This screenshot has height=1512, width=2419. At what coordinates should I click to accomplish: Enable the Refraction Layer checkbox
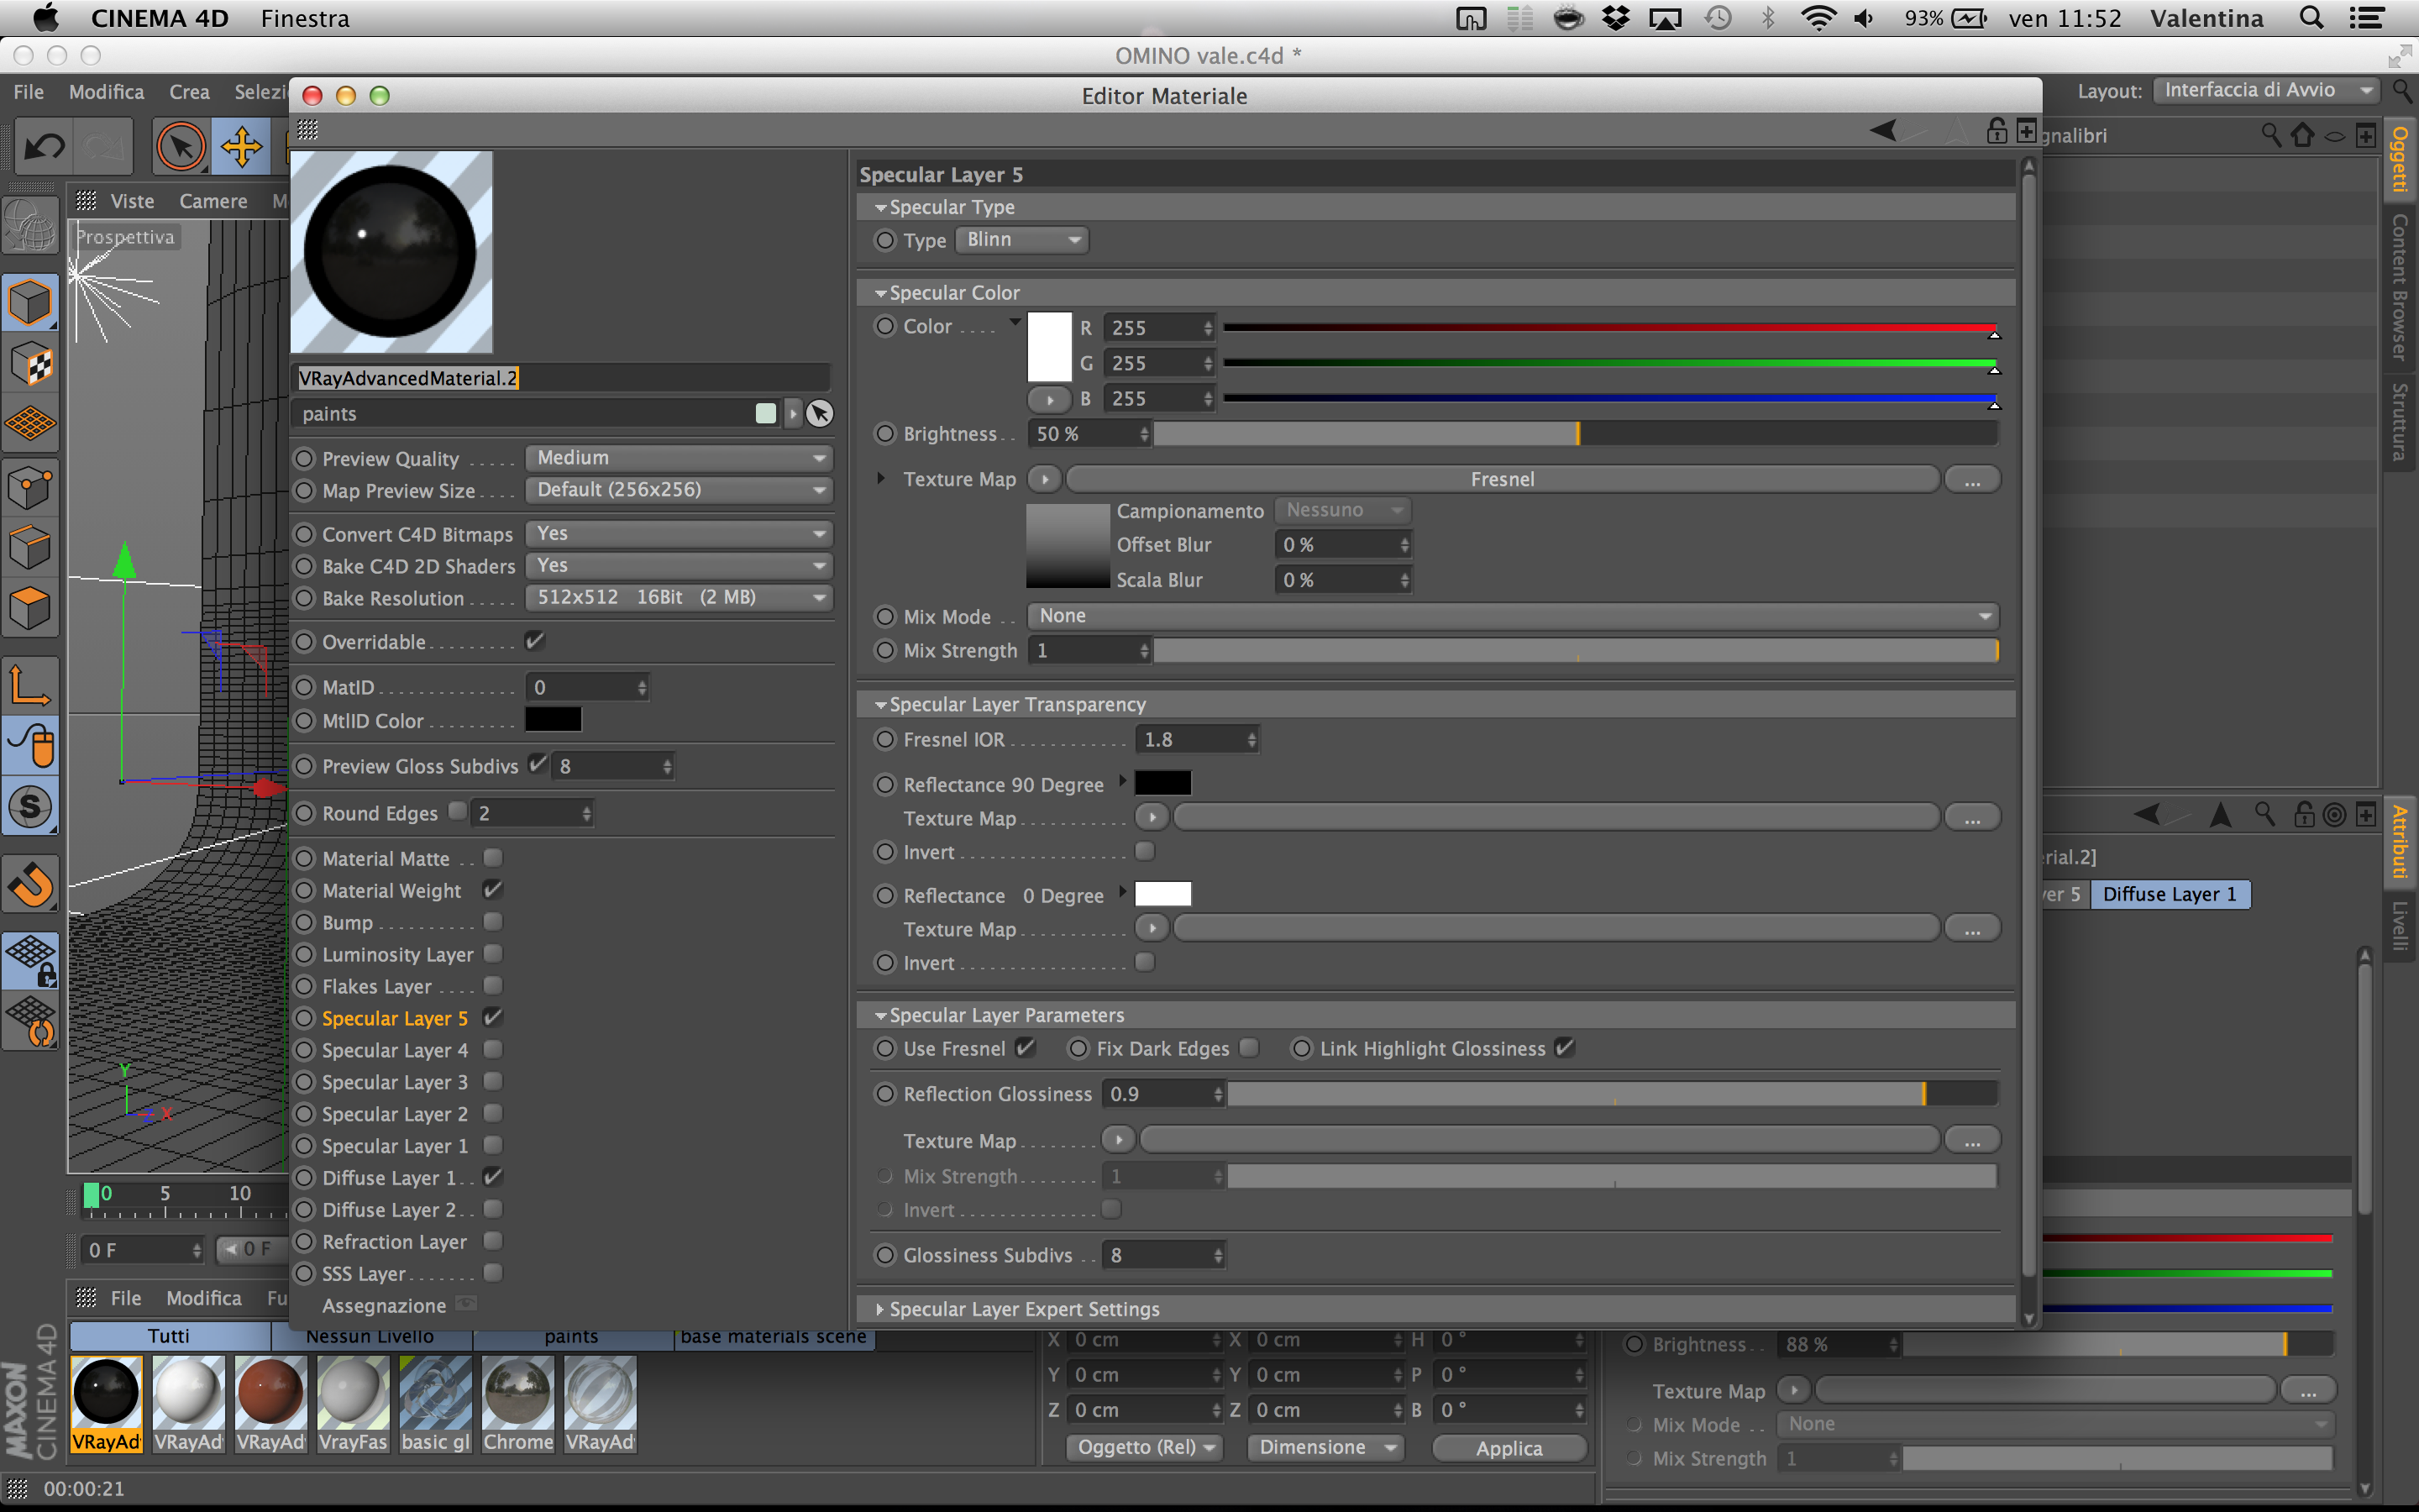click(493, 1241)
